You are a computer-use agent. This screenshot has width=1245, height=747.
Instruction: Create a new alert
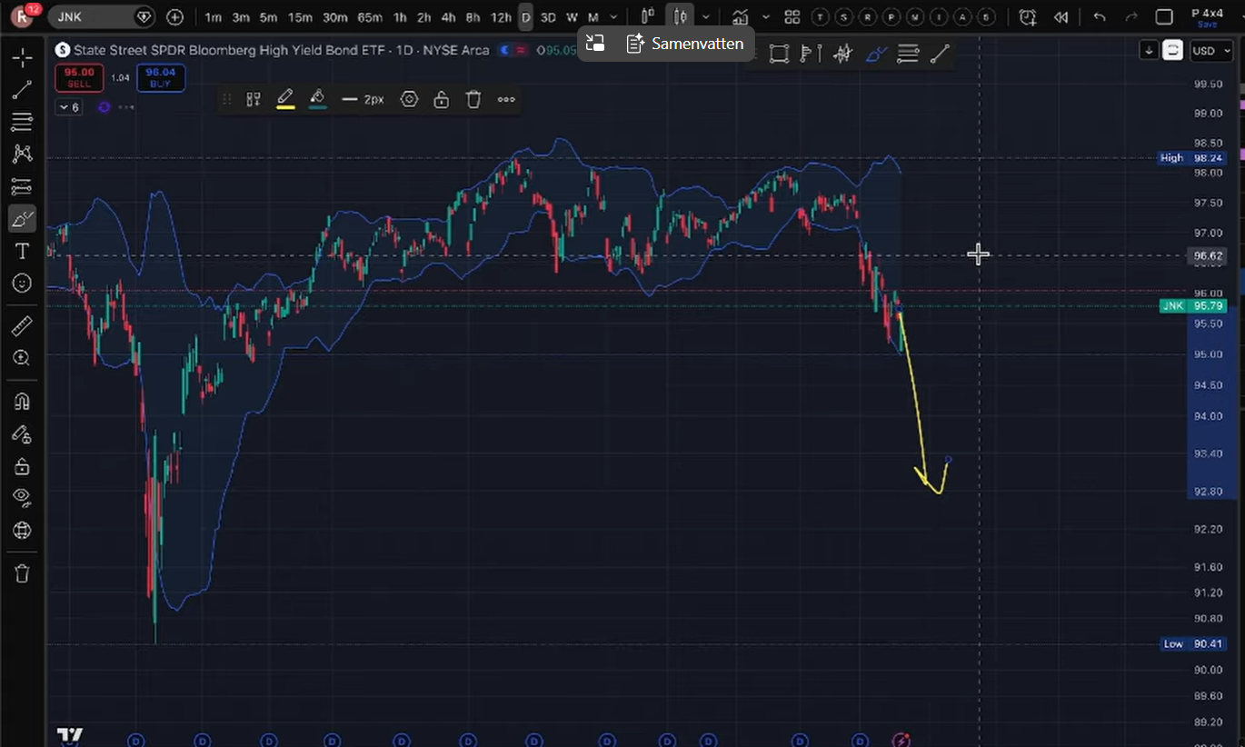[x=1028, y=17]
